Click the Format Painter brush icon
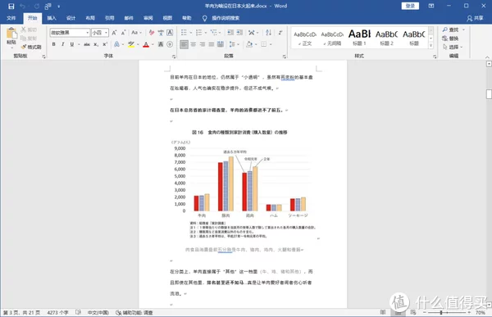Image resolution: width=492 pixels, height=317 pixels. click(24, 47)
